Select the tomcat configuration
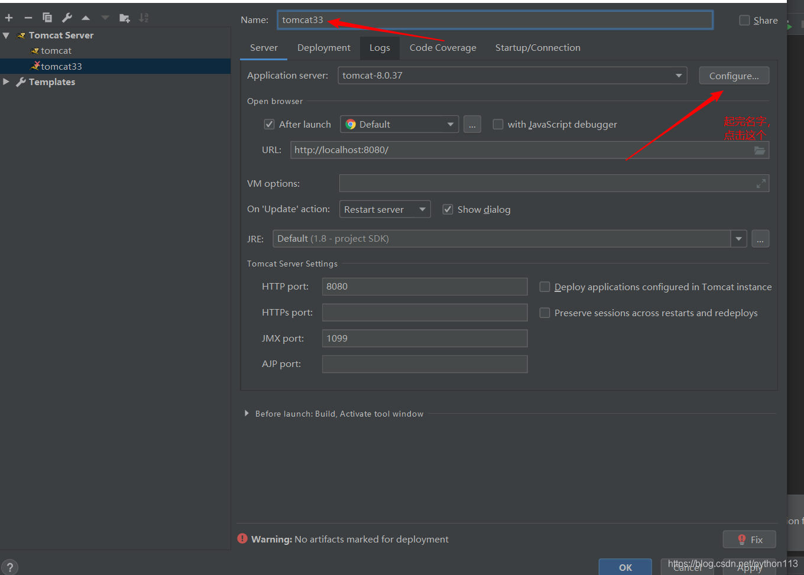 click(56, 51)
